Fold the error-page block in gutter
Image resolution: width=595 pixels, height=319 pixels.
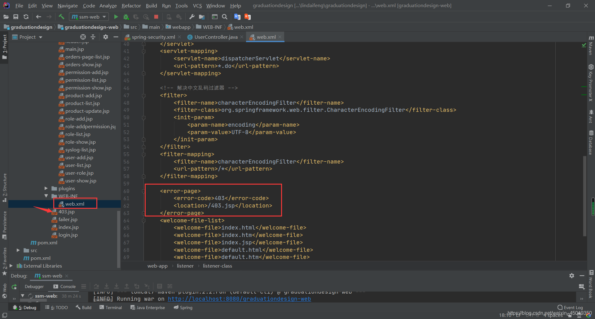point(143,191)
